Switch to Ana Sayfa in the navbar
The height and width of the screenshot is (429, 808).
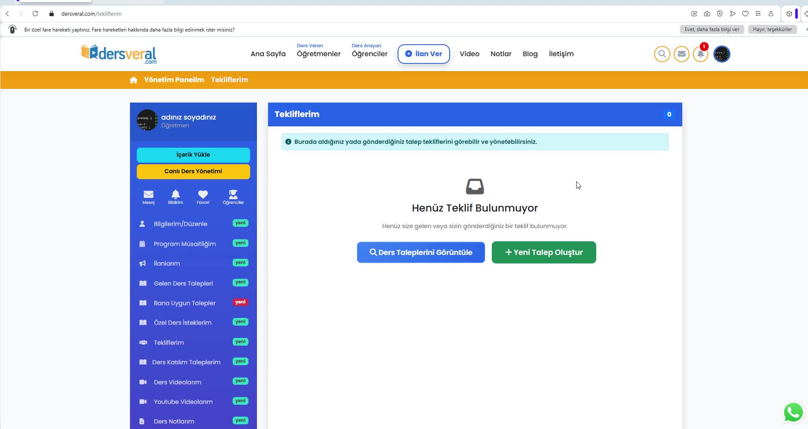click(268, 54)
